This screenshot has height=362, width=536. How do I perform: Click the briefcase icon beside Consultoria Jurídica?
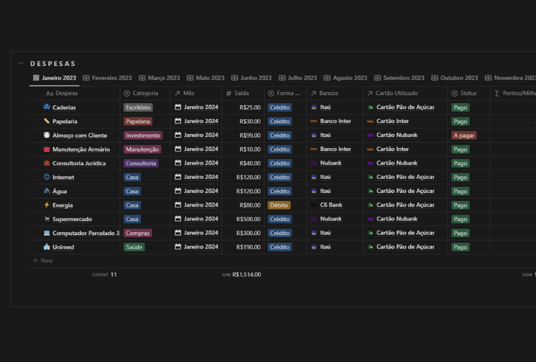47,163
